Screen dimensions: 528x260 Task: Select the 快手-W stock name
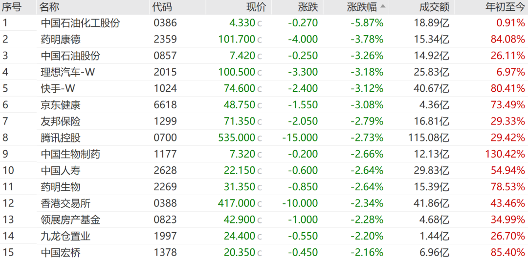[x=58, y=89]
